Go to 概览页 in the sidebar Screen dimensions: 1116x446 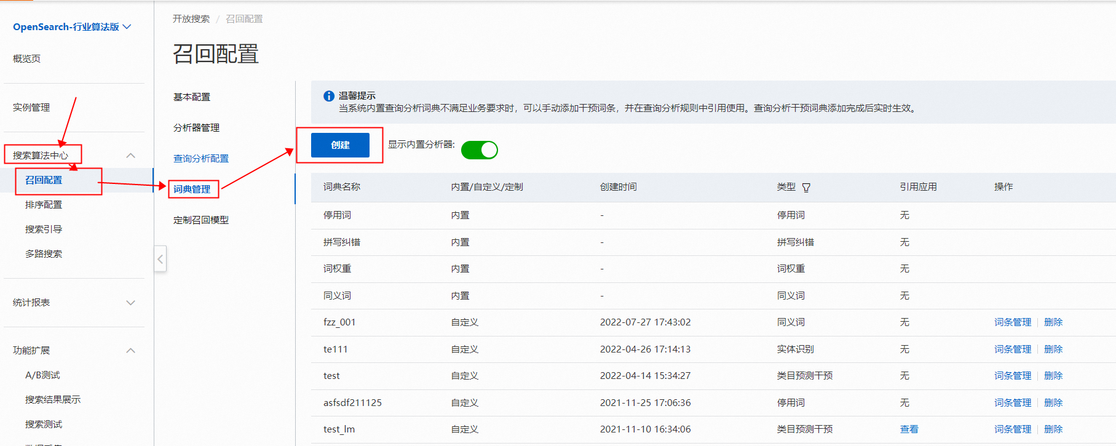click(26, 58)
